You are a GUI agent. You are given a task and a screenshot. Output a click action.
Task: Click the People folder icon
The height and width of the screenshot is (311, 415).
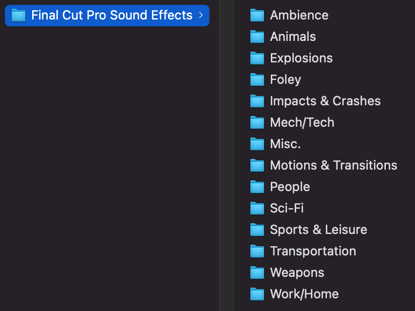257,187
